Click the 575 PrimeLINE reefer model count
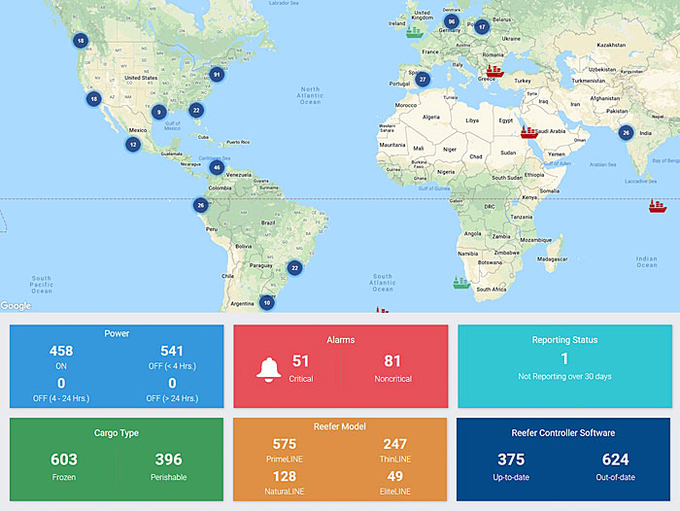The image size is (680, 511). 284,446
